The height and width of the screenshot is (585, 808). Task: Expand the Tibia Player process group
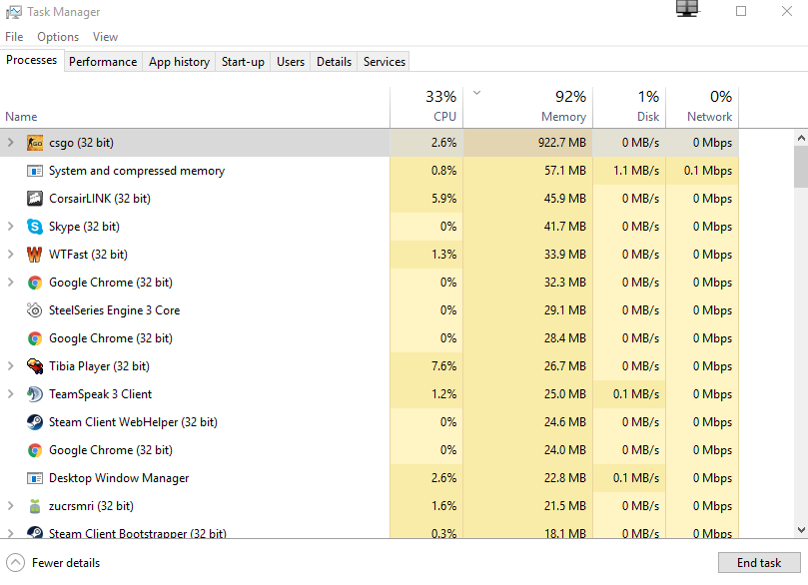coord(10,366)
